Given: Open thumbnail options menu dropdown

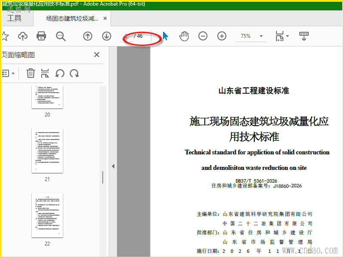Looking at the screenshot, I should [x=8, y=73].
